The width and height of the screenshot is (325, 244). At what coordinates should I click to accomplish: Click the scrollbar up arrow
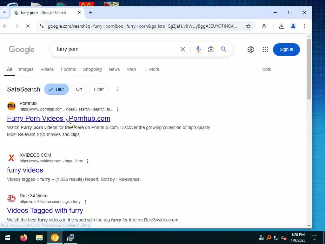tap(309, 37)
